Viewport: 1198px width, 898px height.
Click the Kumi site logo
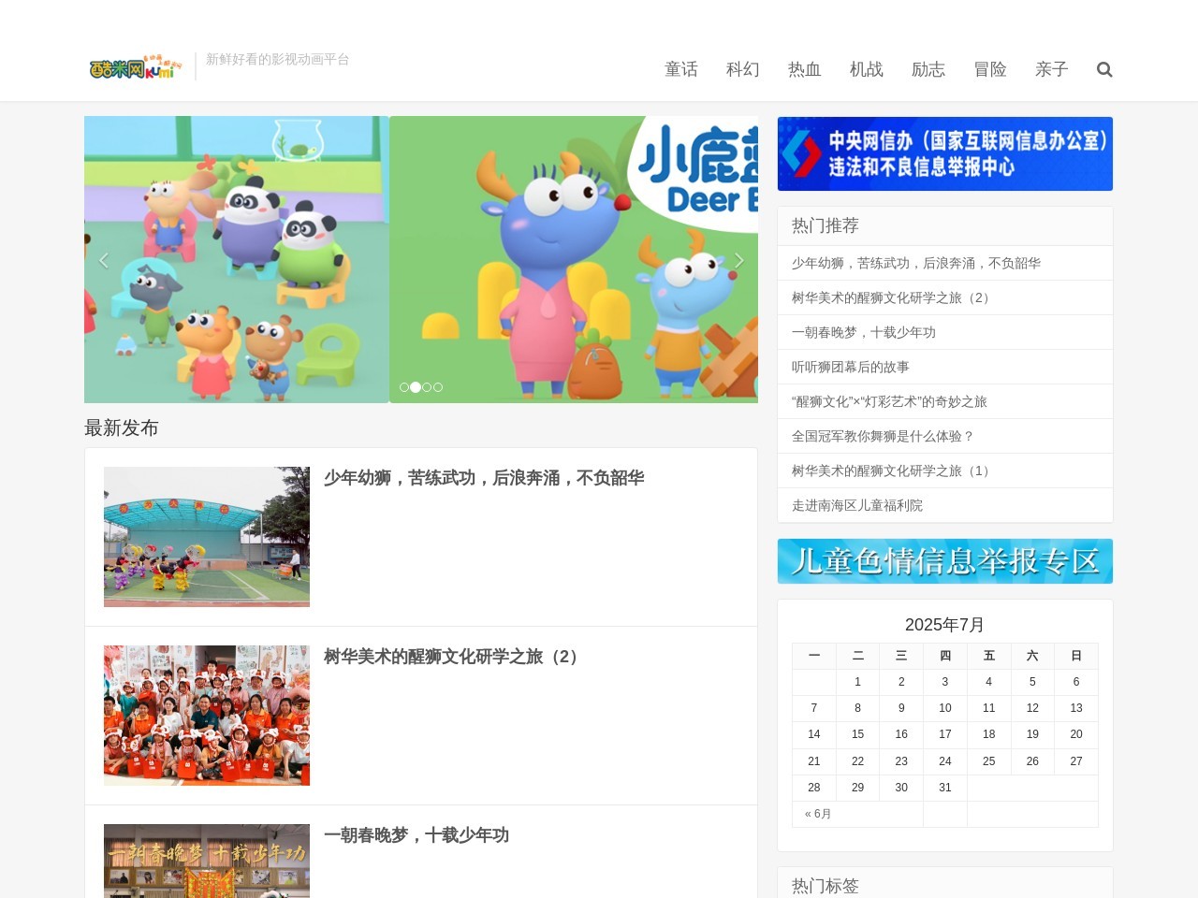[x=136, y=66]
